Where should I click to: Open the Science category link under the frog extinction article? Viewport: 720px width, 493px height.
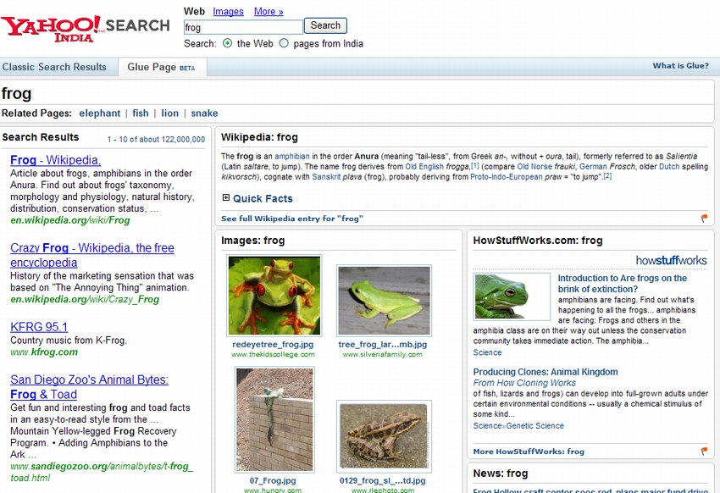(487, 352)
